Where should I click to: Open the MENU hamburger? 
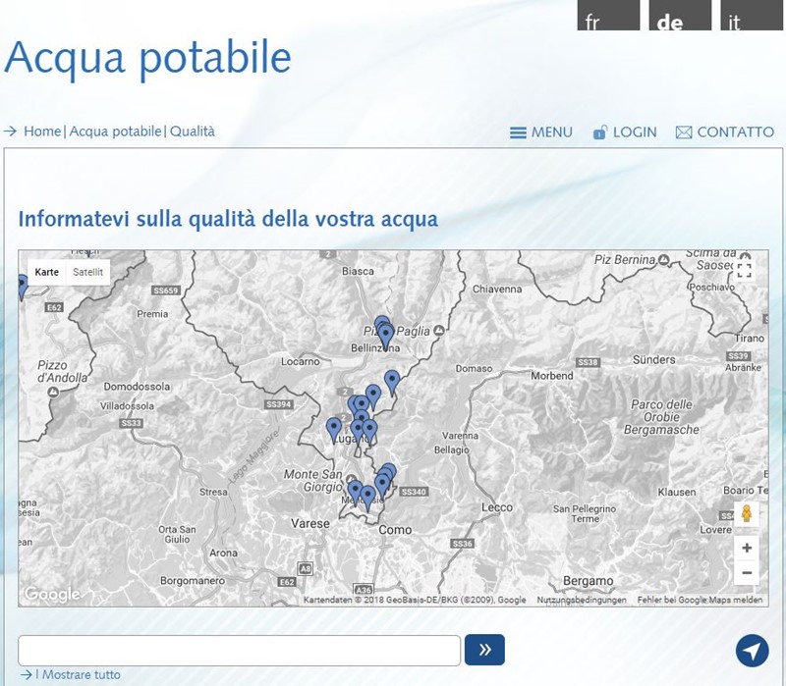pos(518,132)
